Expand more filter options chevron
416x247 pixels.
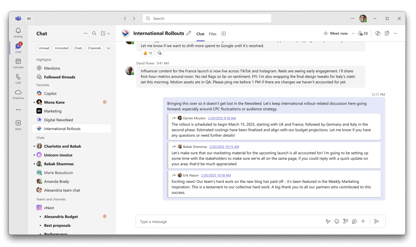[x=109, y=48]
